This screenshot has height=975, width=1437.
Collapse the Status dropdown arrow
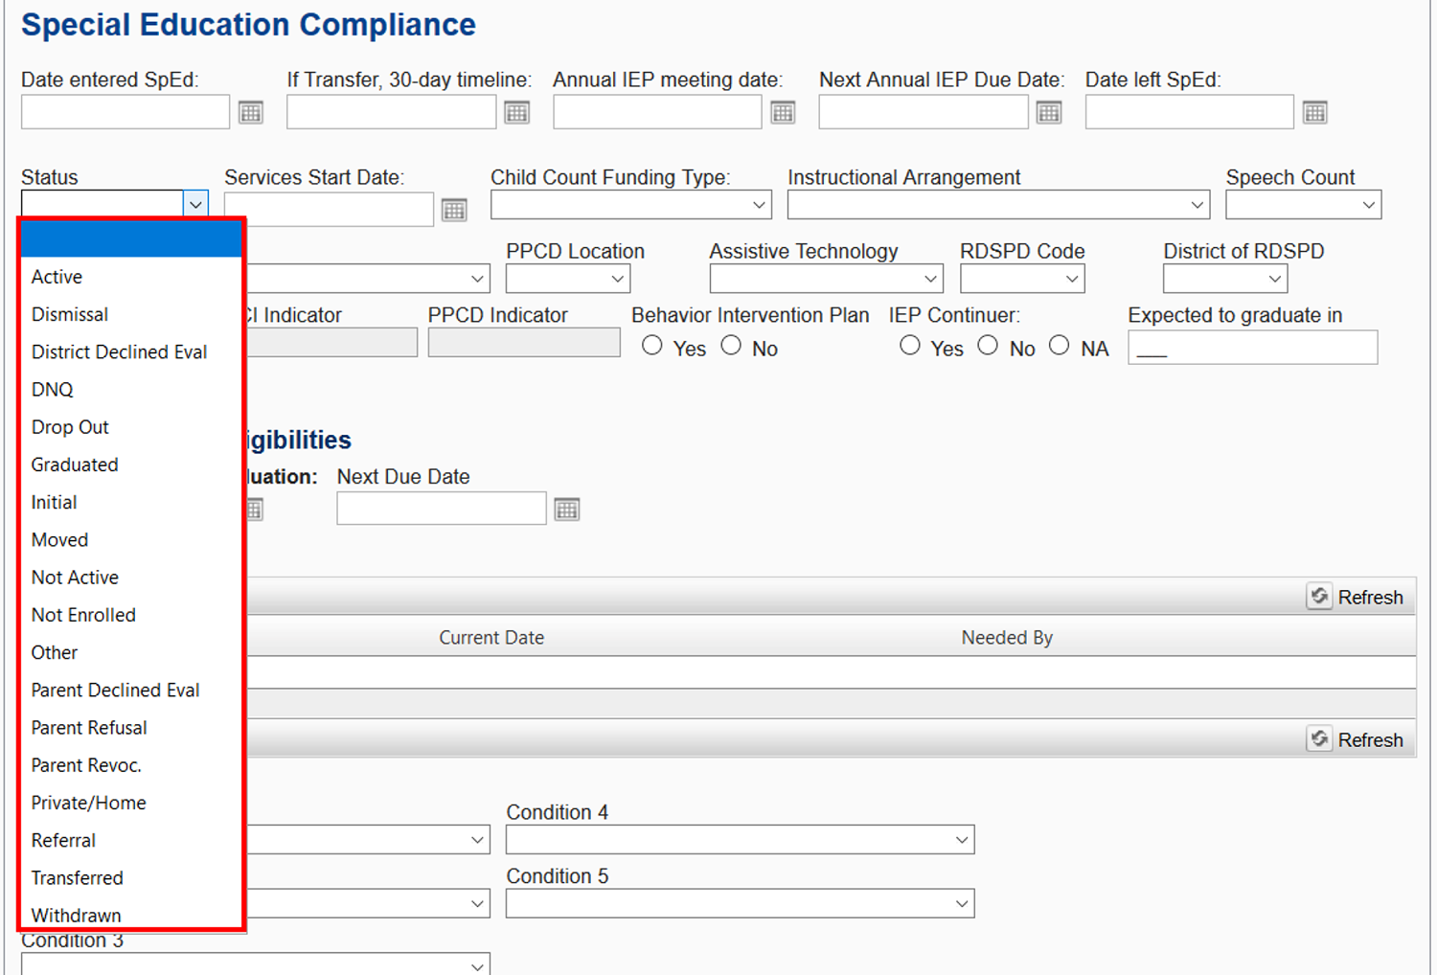click(x=195, y=204)
